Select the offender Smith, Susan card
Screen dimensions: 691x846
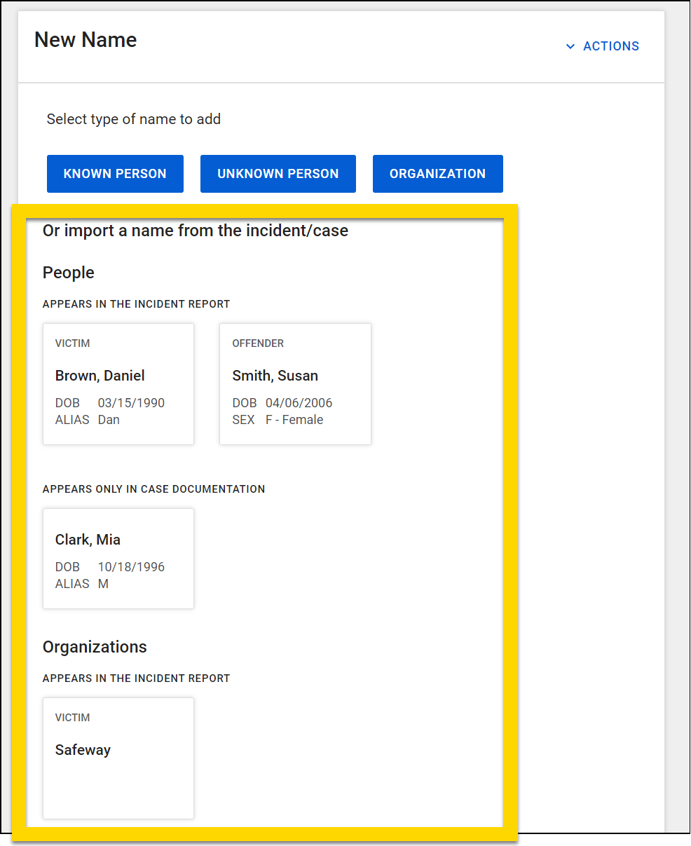295,383
